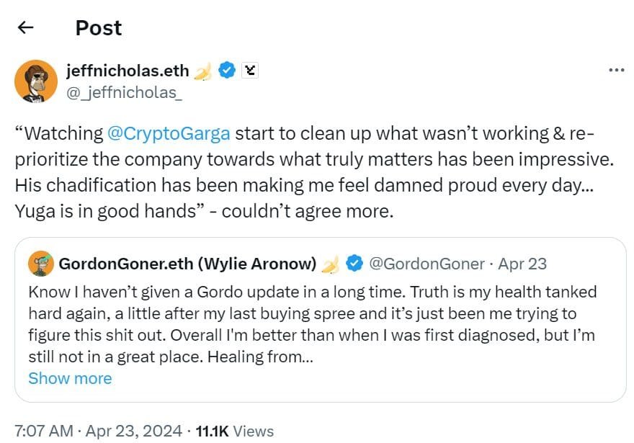Click the black affiliate badge after jeffnicholas.eth

(251, 71)
